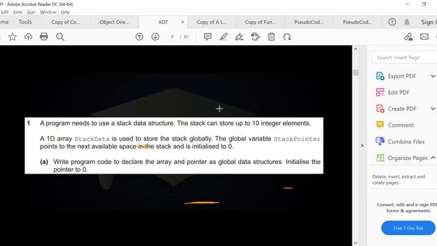This screenshot has height=246, width=437.
Task: Go to the next page with the down arrow
Action: click(155, 37)
